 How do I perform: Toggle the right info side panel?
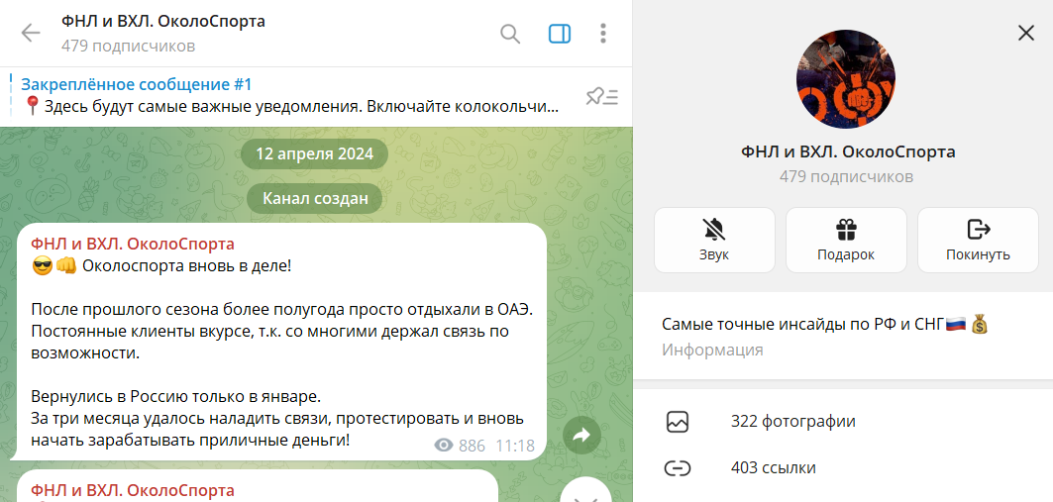pyautogui.click(x=560, y=33)
